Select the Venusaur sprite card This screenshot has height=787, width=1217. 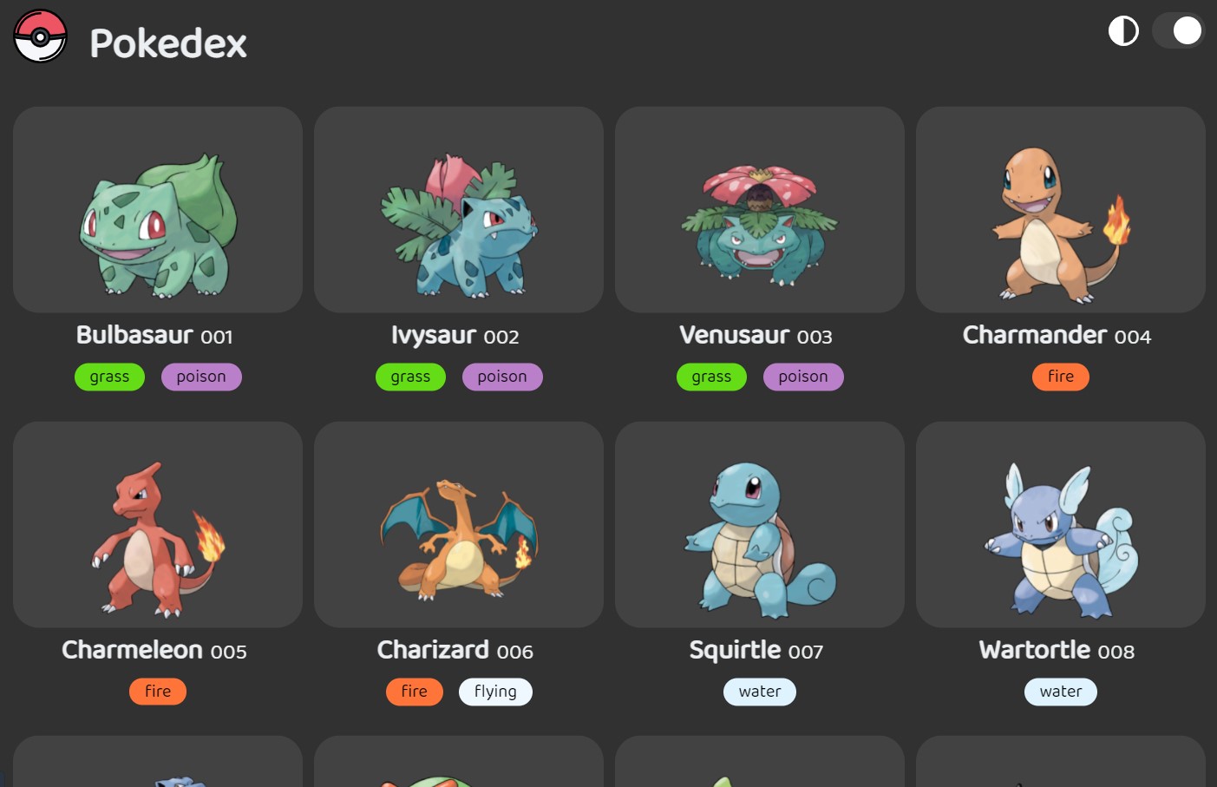pos(760,210)
